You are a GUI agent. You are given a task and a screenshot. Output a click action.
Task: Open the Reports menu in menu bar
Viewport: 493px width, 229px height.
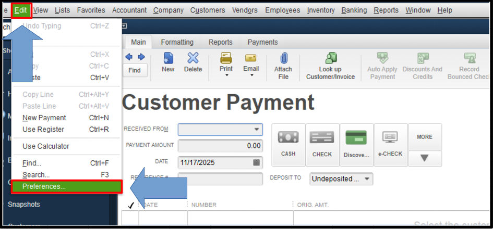point(386,10)
